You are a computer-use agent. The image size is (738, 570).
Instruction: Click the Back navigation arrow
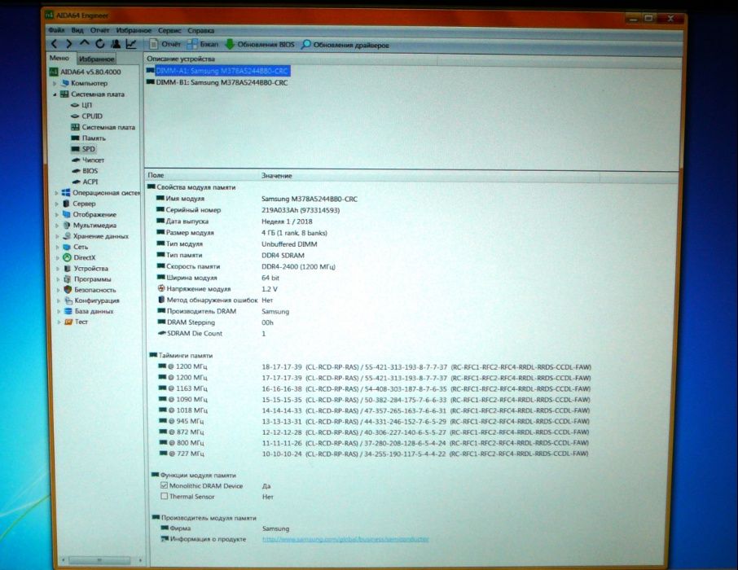point(55,44)
